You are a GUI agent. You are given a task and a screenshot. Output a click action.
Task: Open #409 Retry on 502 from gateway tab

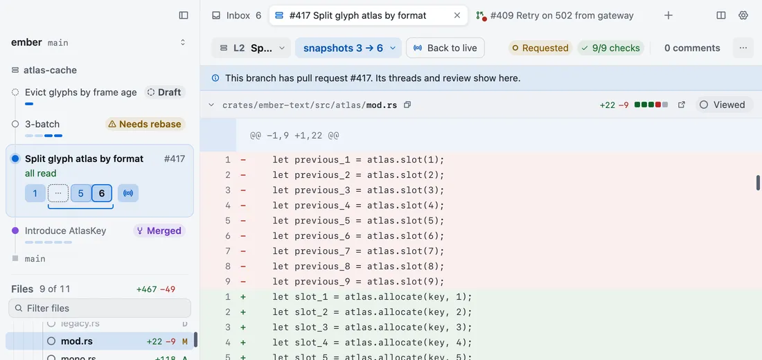coord(554,15)
